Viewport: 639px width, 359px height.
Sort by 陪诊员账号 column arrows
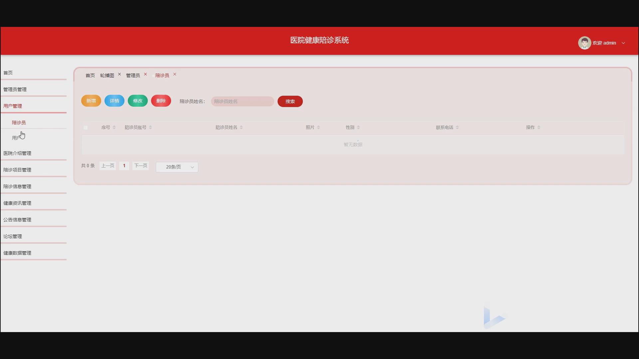tap(150, 127)
